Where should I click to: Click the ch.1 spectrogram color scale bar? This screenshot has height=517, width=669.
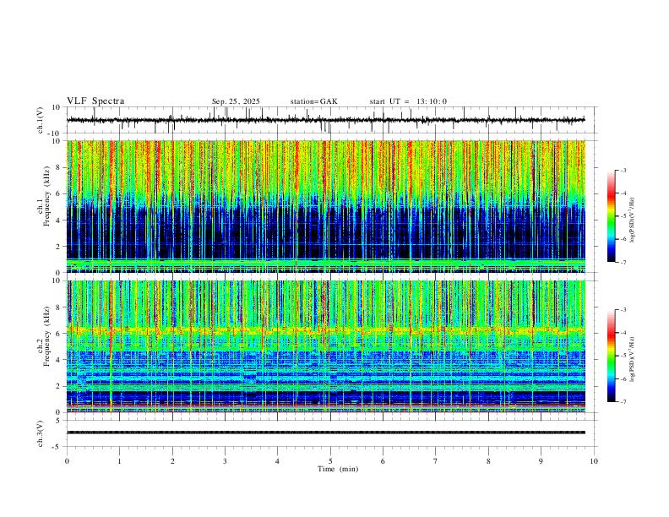click(x=611, y=216)
